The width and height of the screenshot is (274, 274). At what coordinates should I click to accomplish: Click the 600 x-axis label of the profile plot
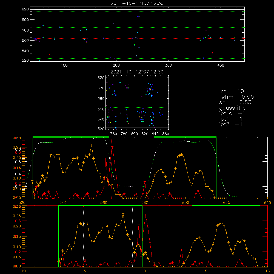[x=185, y=202]
